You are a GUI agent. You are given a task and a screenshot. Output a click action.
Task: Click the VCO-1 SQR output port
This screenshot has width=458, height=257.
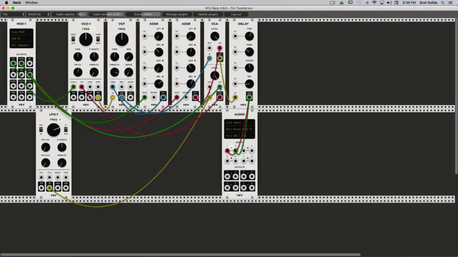pyautogui.click(x=98, y=97)
